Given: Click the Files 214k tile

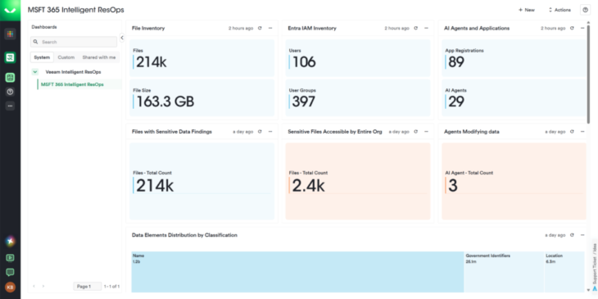Looking at the screenshot, I should (202, 58).
